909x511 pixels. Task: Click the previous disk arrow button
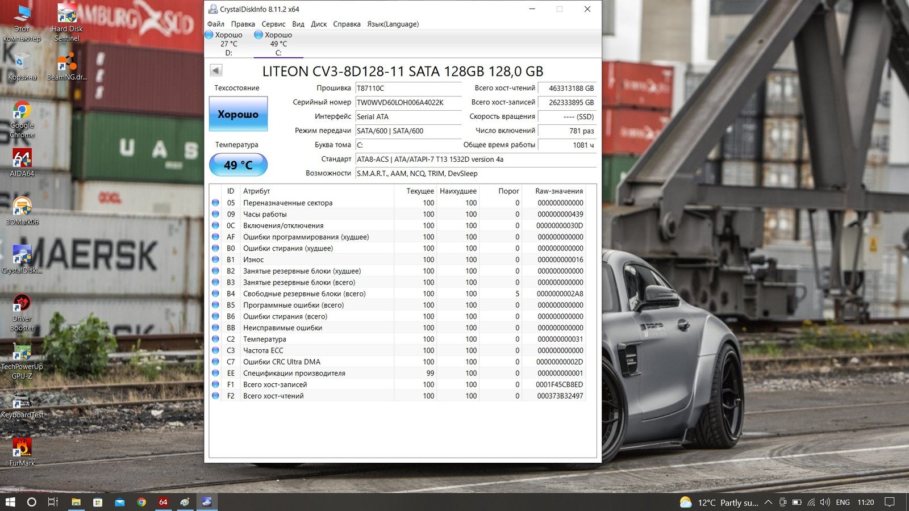[216, 70]
